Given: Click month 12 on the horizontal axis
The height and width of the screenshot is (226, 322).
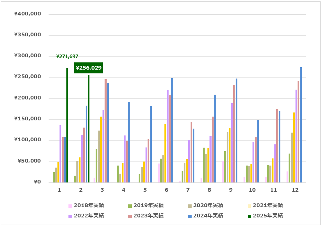Looking at the screenshot, I should pyautogui.click(x=295, y=190).
